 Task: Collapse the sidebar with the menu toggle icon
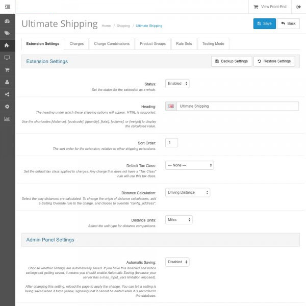[7, 7]
